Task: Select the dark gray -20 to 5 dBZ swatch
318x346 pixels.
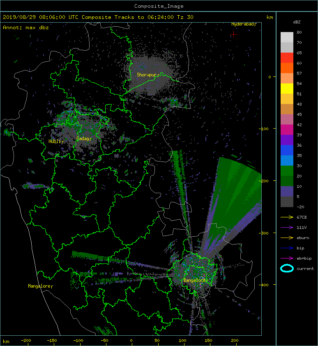Action: (x=287, y=201)
